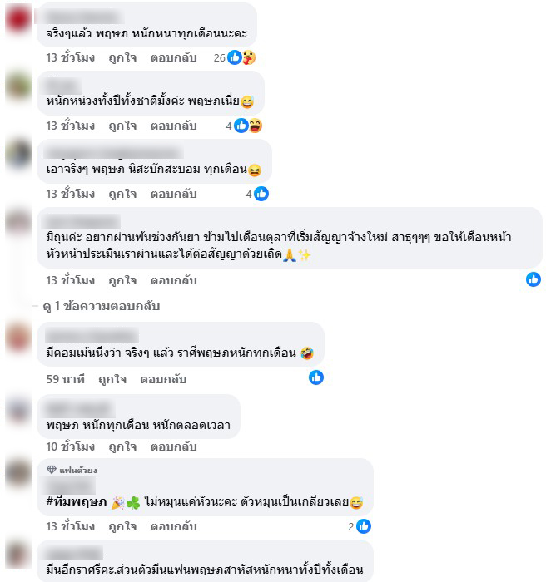Like the หนักหน่วงทั้งปี comment via ถูกใจ
Screen dimensions: 551x582
[122, 126]
